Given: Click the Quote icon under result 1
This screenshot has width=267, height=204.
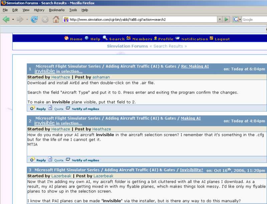Looking at the screenshot, I should pyautogui.click(x=50, y=108).
